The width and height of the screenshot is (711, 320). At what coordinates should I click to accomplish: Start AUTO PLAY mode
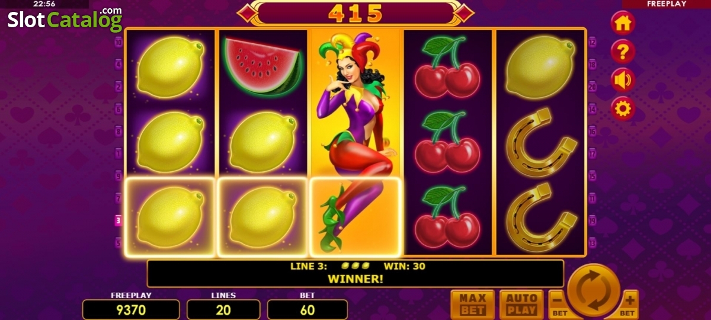click(x=521, y=303)
